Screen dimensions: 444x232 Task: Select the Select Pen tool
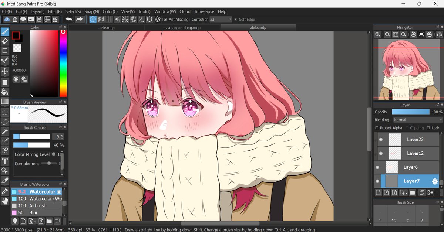click(5, 141)
